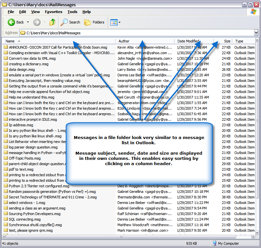Click envelope icon of data design.msg
This screenshot has height=248, width=261.
[x=6, y=69]
